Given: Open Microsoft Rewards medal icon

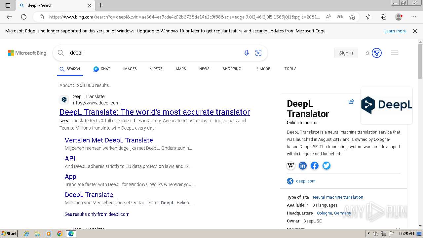Looking at the screenshot, I should (x=377, y=53).
